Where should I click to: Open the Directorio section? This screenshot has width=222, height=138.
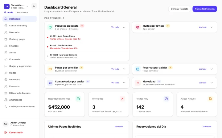click(20, 33)
